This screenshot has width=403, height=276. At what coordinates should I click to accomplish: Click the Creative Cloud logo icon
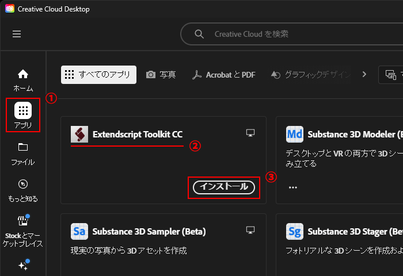click(10, 9)
